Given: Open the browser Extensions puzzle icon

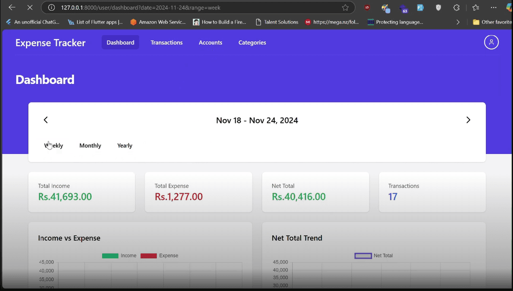Looking at the screenshot, I should point(456,8).
